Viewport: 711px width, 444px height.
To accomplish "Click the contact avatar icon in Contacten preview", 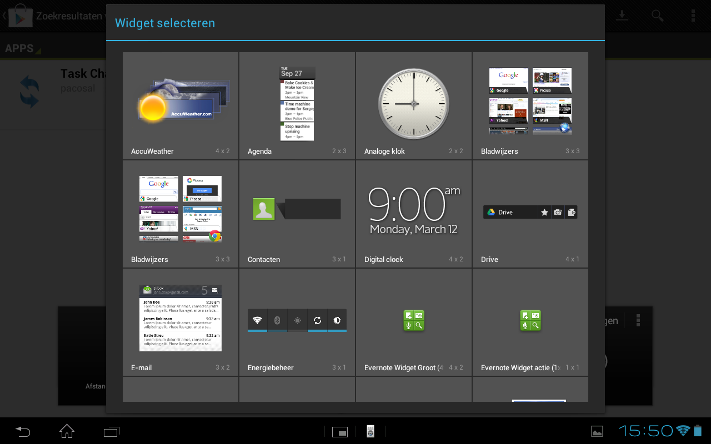I will [x=264, y=209].
